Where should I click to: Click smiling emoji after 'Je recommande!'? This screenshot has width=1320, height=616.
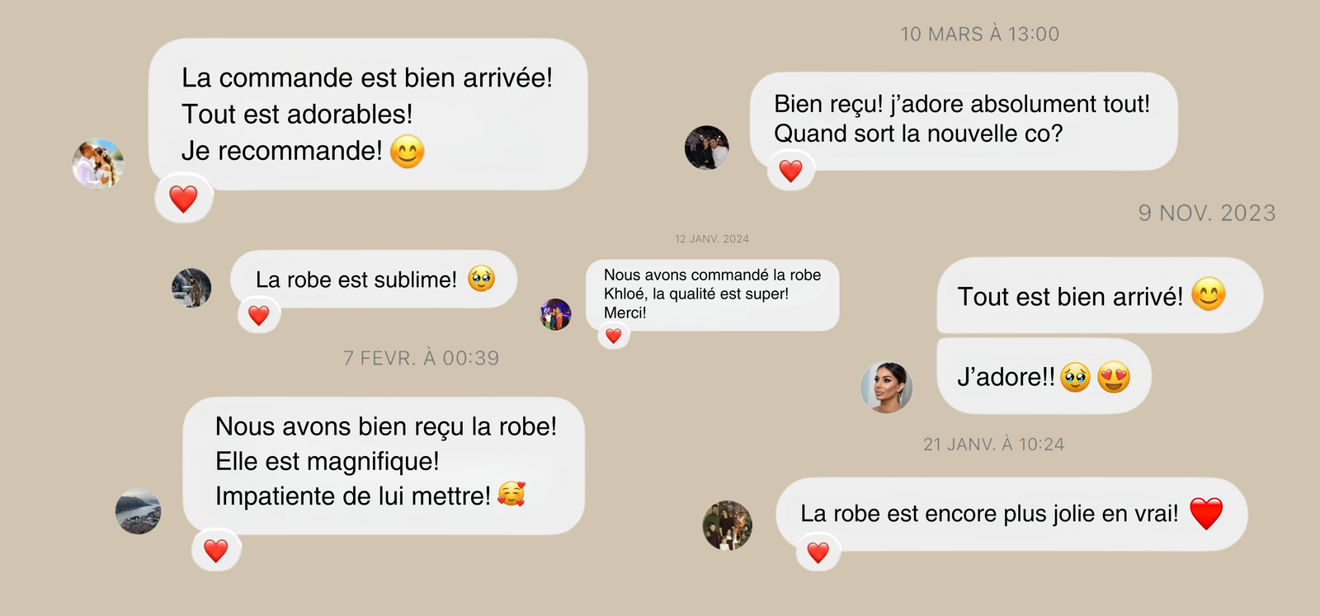pyautogui.click(x=407, y=152)
